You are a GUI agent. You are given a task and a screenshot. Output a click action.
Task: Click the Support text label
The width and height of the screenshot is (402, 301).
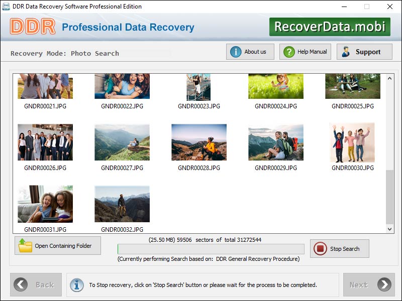[368, 52]
